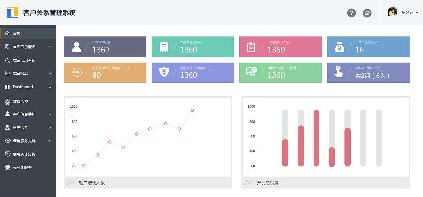This screenshot has width=423, height=197.
Task: Open messages with the envelope icon
Action: tap(367, 13)
